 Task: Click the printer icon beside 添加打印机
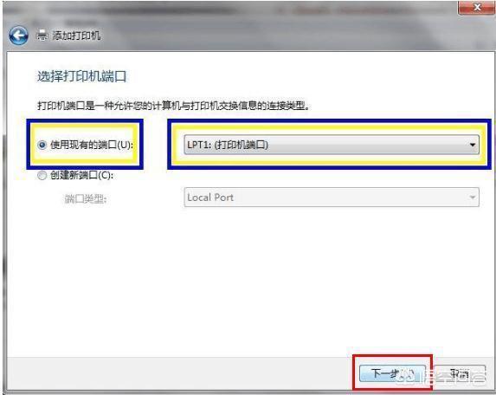(x=42, y=36)
